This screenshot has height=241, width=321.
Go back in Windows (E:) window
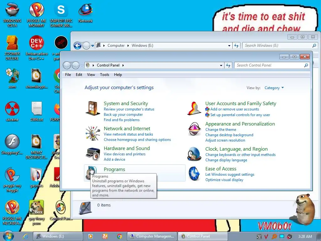(78, 46)
